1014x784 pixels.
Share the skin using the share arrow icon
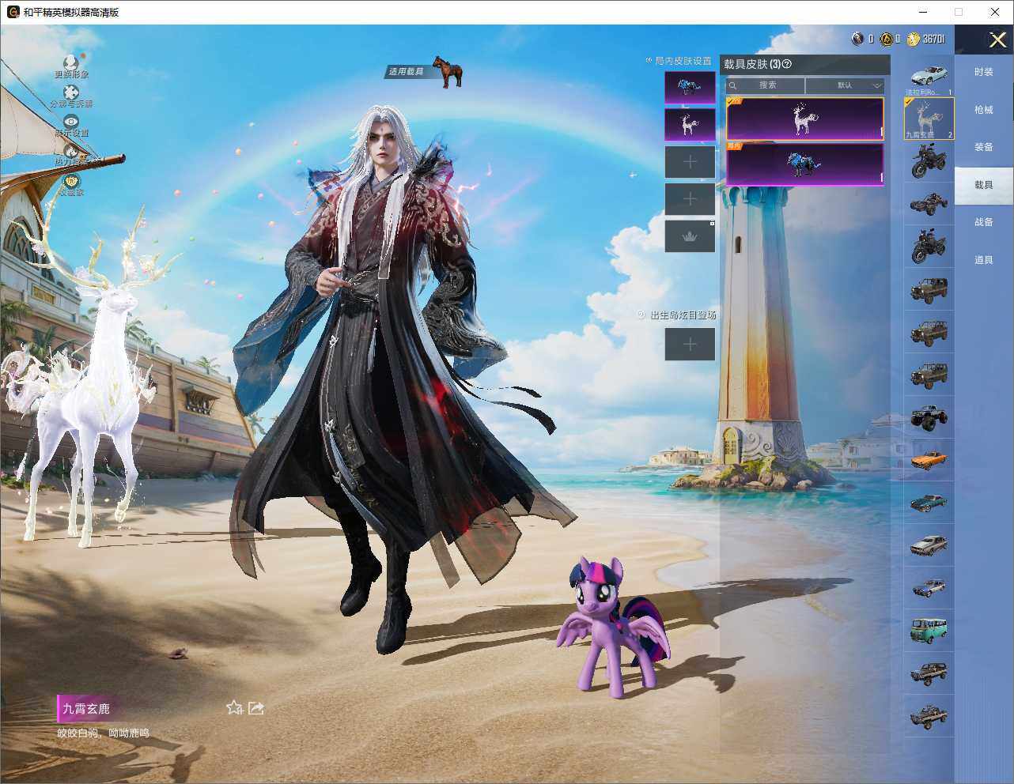(255, 707)
